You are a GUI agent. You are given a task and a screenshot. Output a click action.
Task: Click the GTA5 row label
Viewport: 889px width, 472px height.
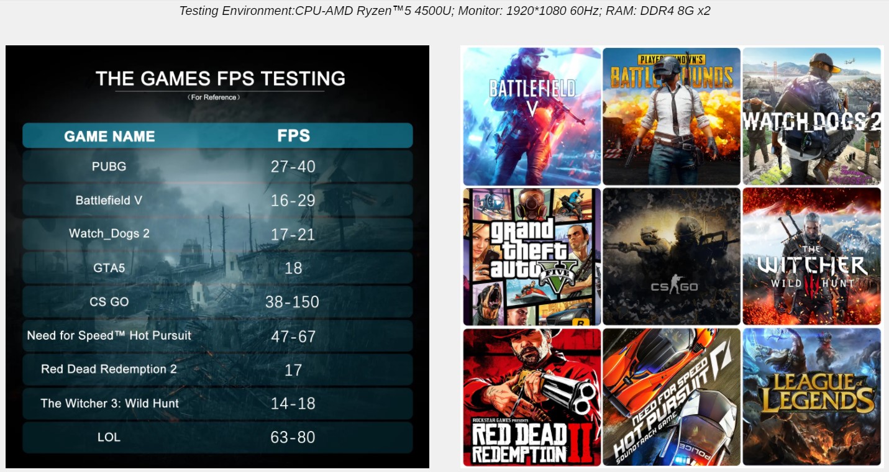[x=109, y=268]
